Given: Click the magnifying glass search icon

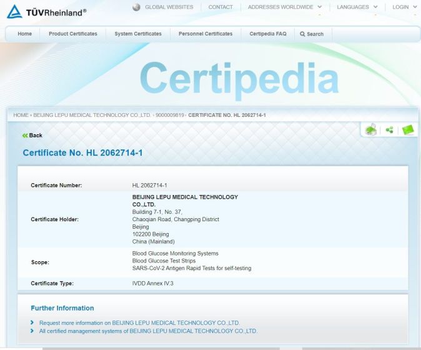Looking at the screenshot, I should (302, 34).
